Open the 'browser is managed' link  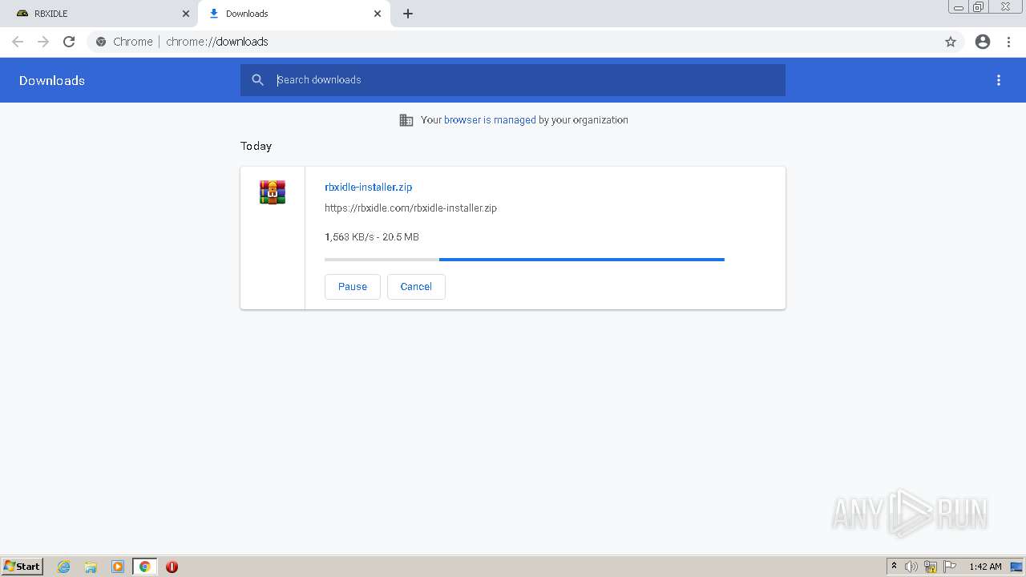pyautogui.click(x=490, y=120)
